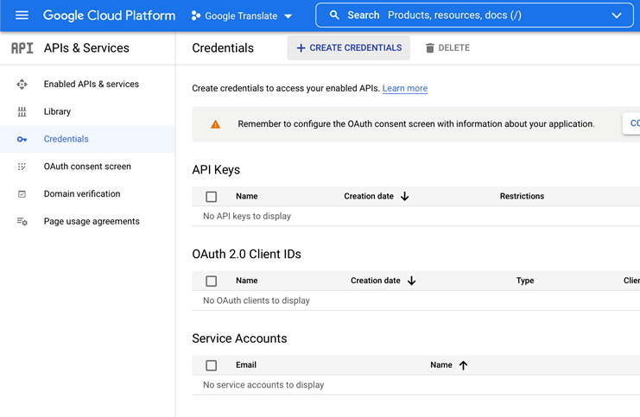Click the partially visible configure consent button

pos(632,123)
